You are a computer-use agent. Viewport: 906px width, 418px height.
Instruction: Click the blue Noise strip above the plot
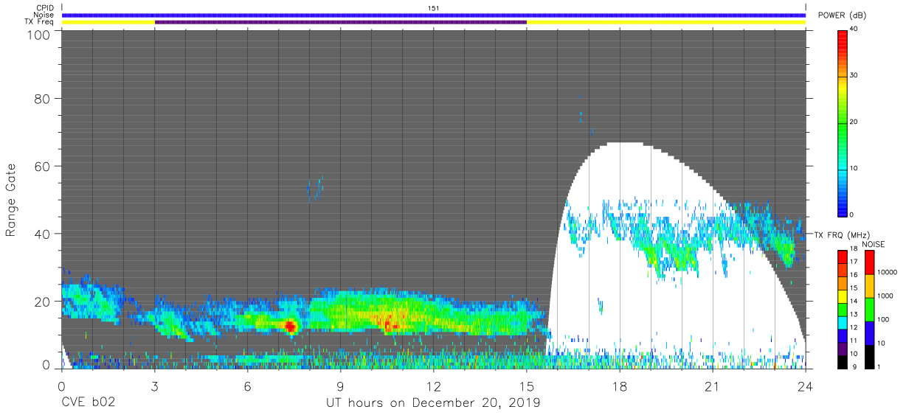tap(434, 15)
